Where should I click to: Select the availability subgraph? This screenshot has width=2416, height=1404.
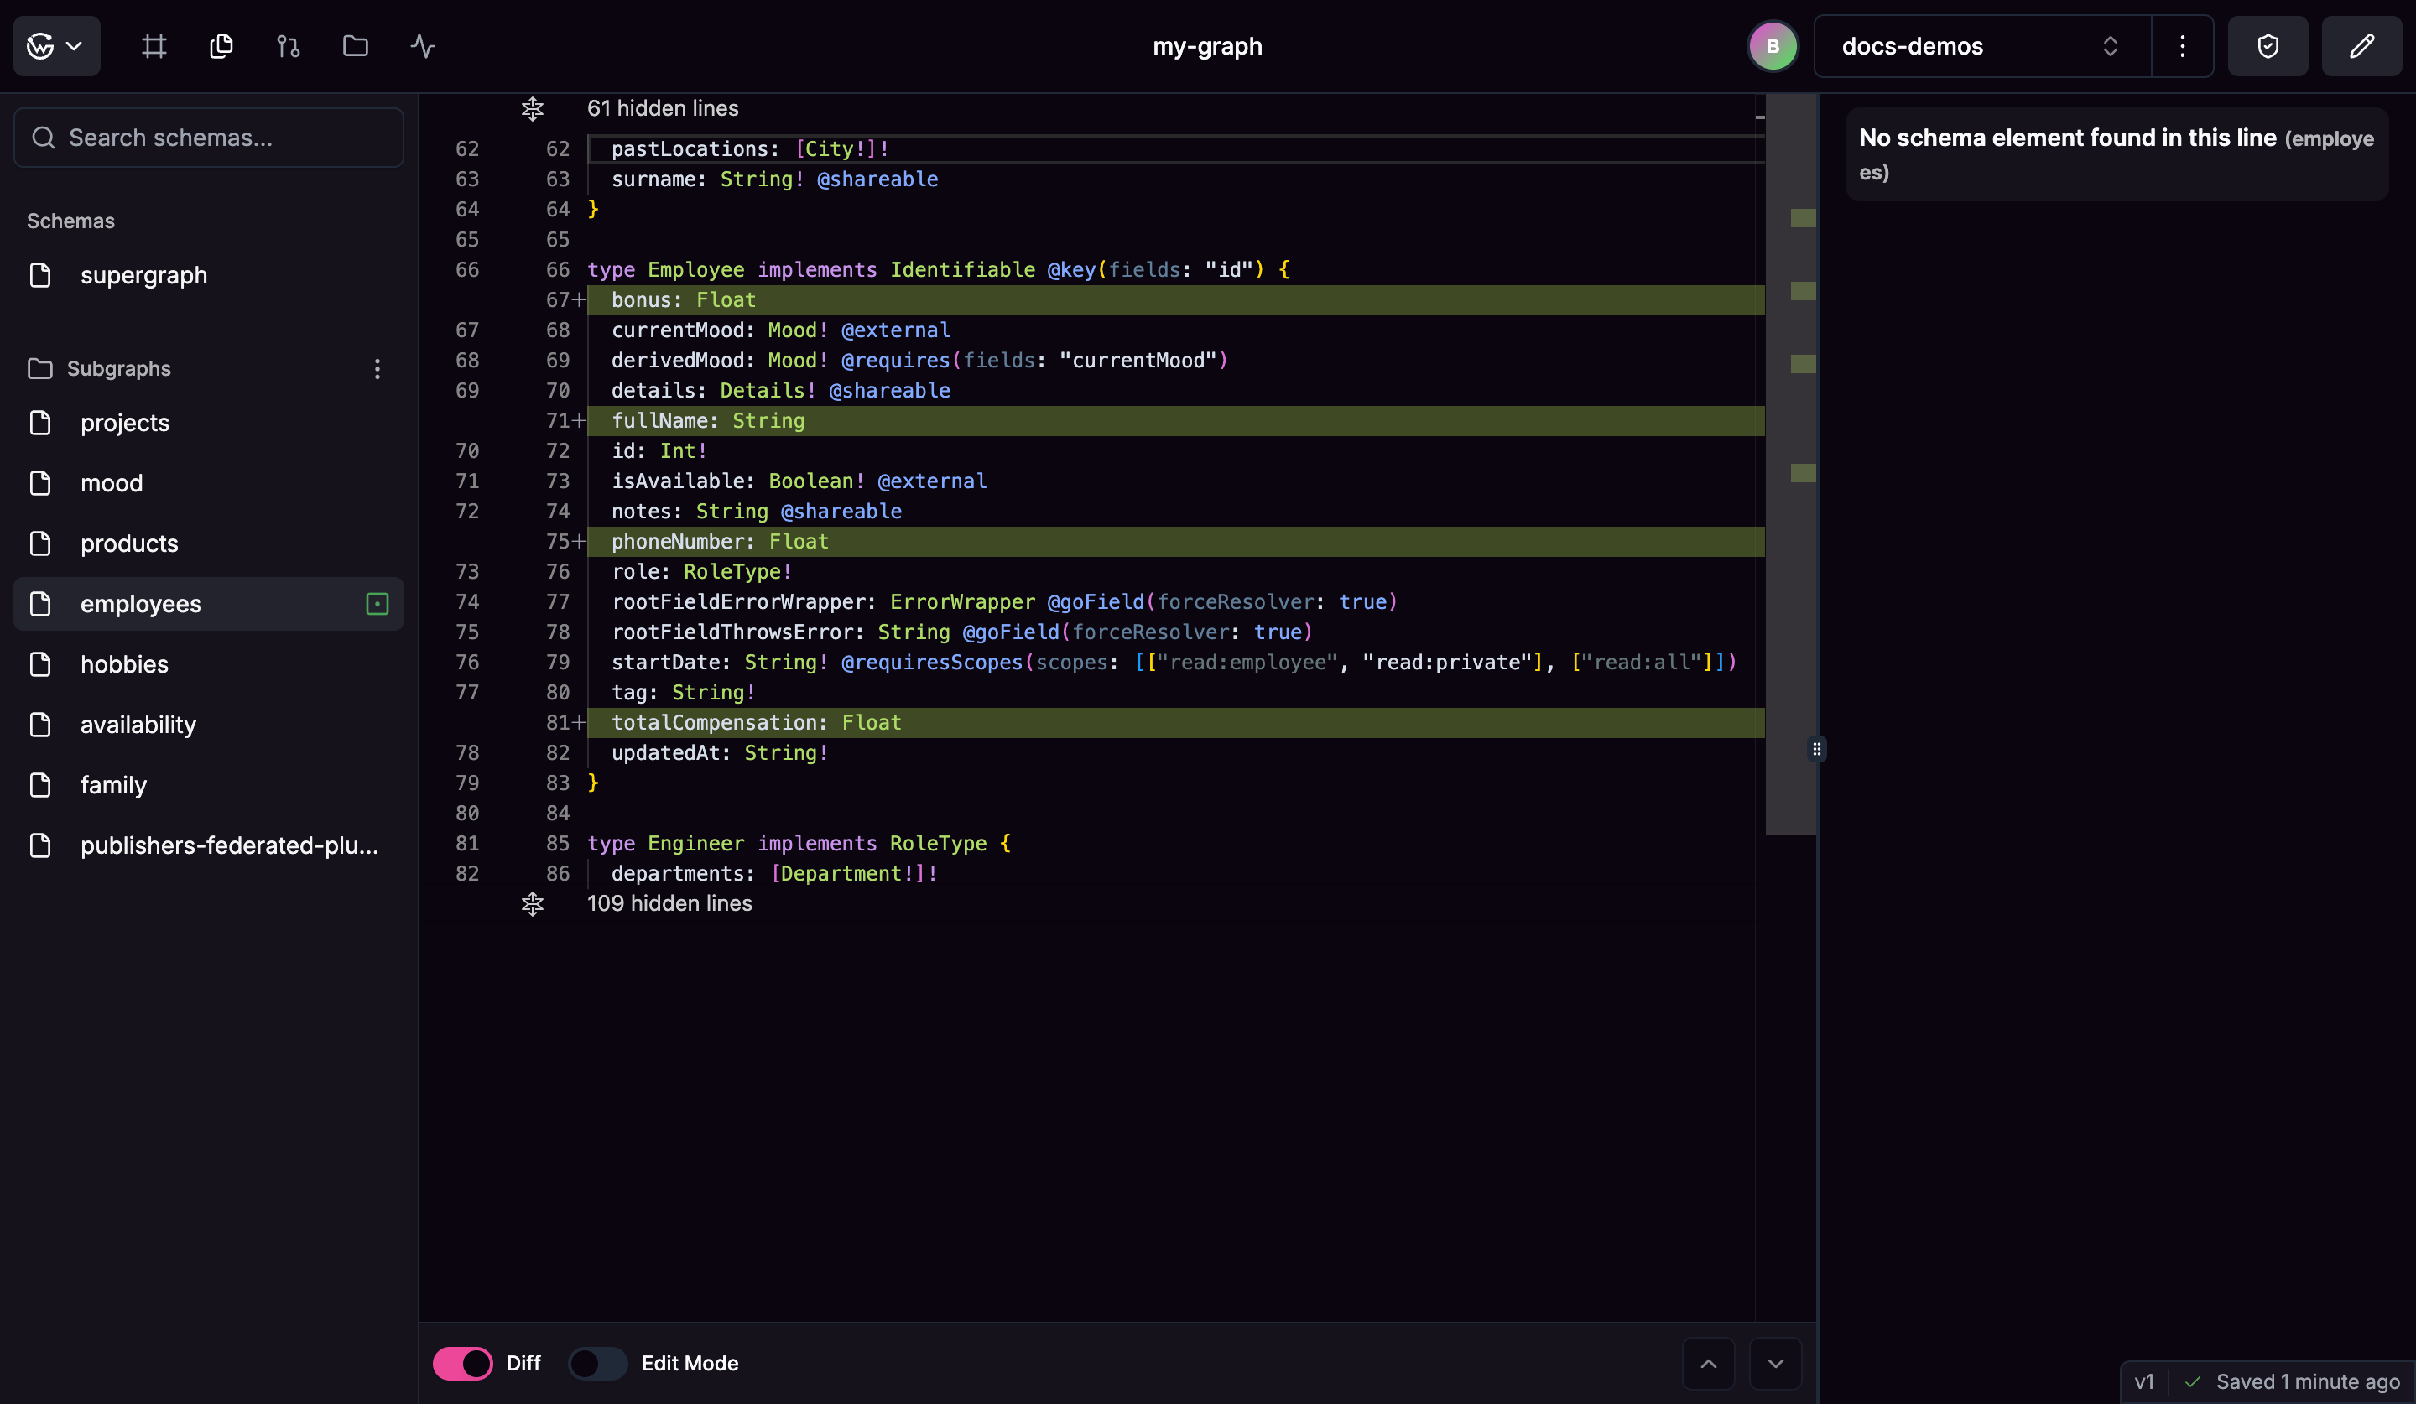(209, 725)
